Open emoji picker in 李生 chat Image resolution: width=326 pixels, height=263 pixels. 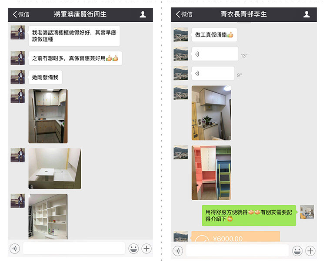297,251
